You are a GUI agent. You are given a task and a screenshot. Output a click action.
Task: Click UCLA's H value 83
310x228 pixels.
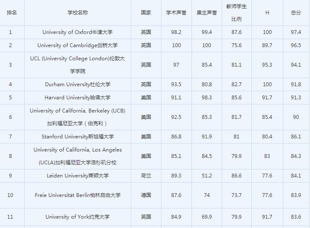267,156
